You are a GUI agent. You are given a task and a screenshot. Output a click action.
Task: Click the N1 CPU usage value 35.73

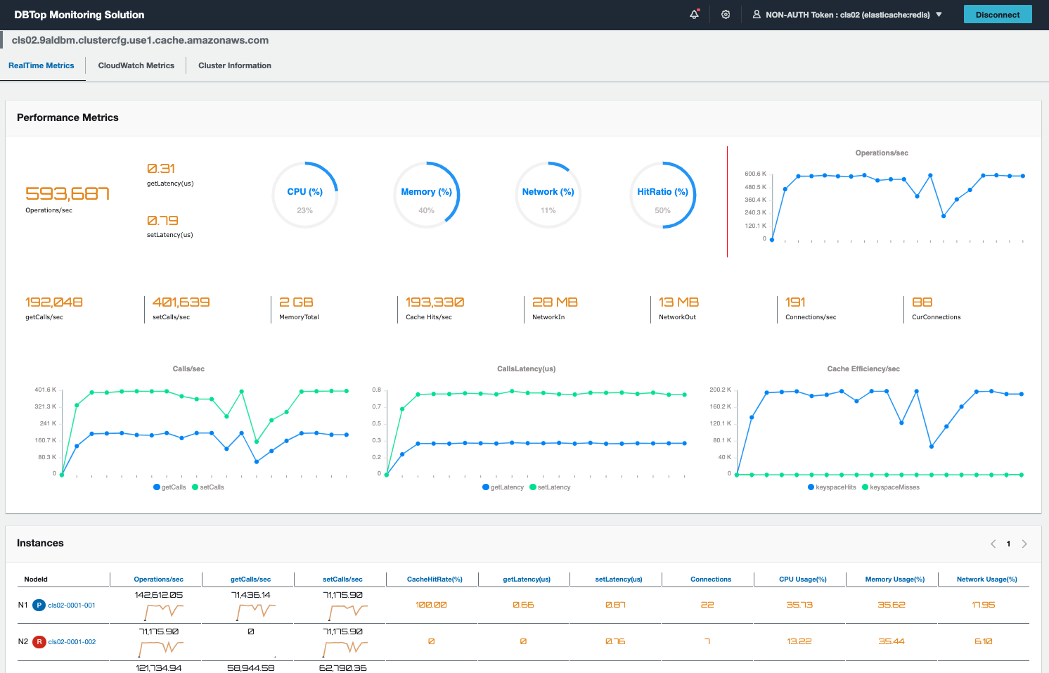click(799, 605)
